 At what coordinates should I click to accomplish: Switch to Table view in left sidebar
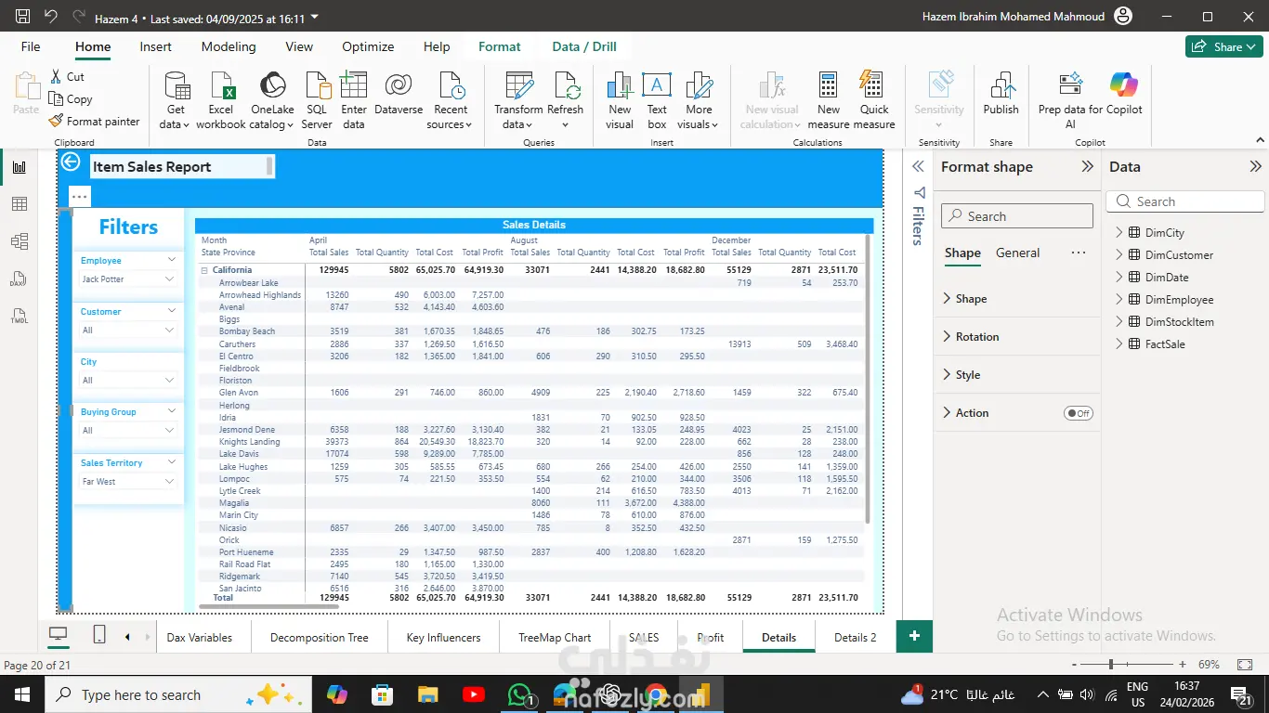click(x=20, y=204)
